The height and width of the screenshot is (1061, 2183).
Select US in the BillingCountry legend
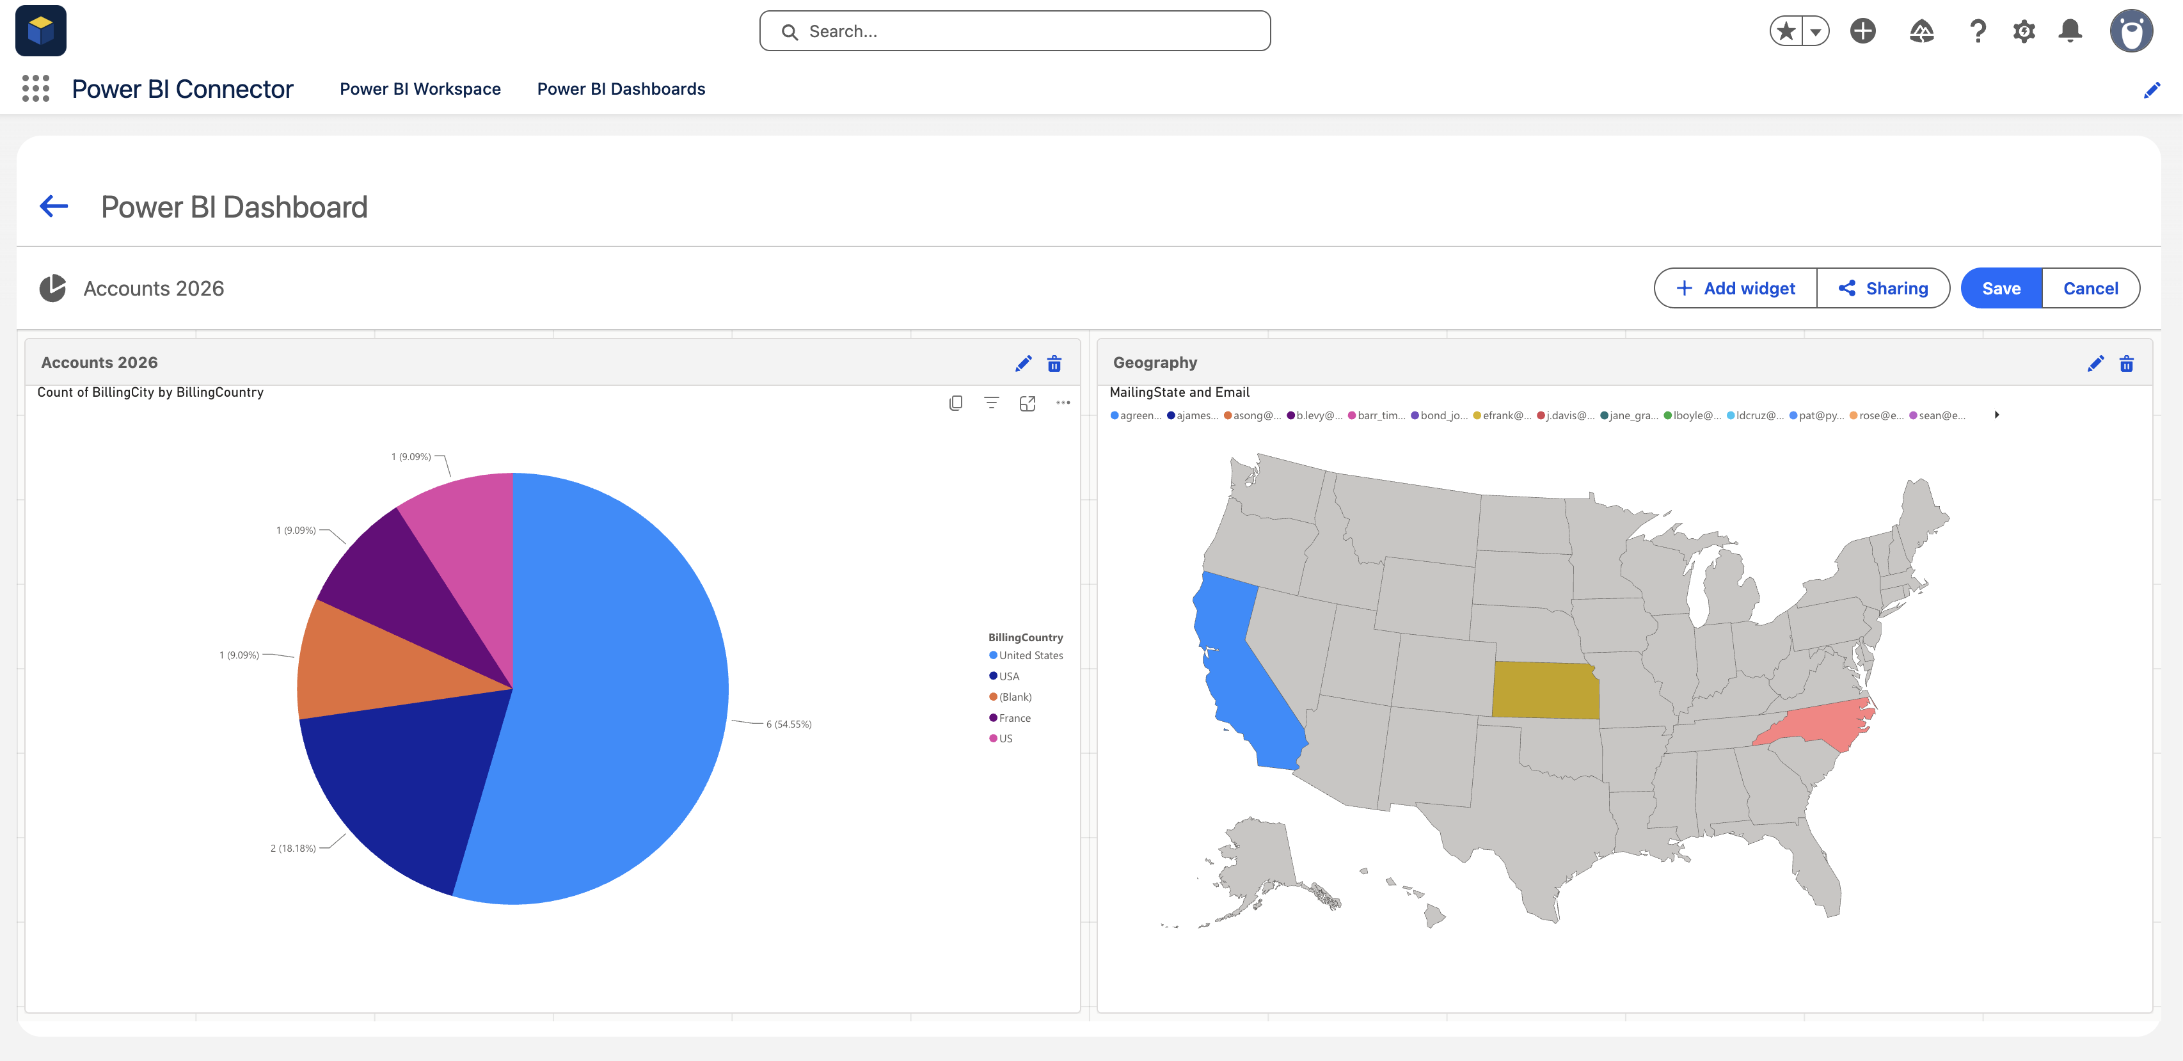point(1001,739)
